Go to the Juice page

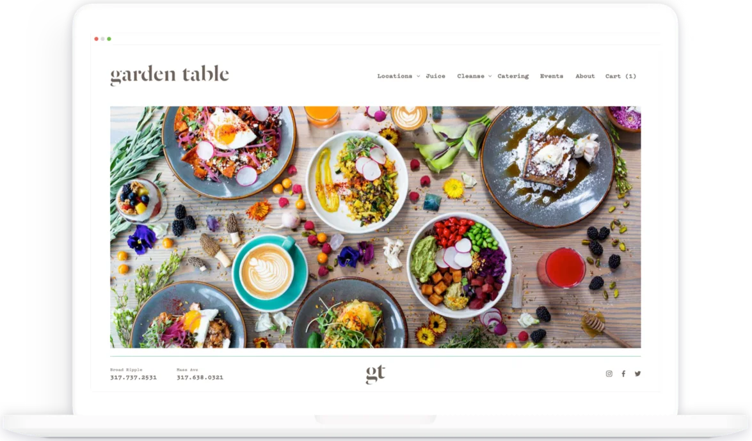point(435,76)
